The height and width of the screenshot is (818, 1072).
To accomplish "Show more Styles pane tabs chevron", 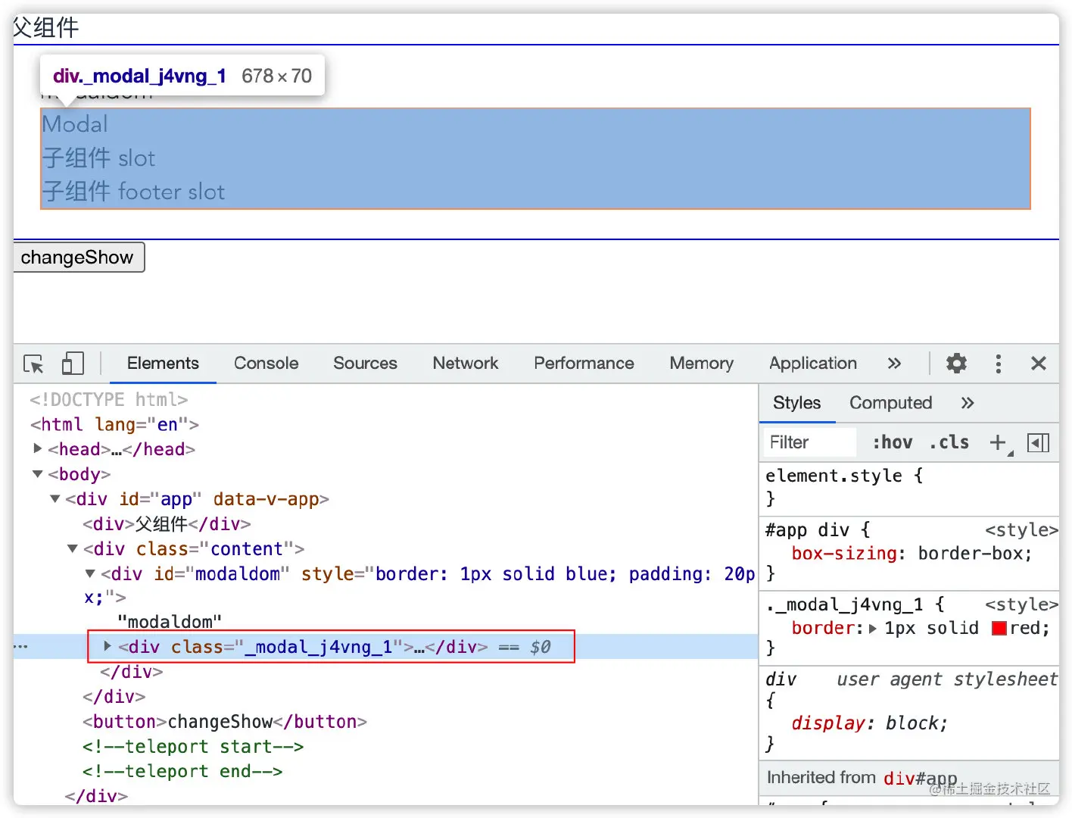I will (x=967, y=403).
